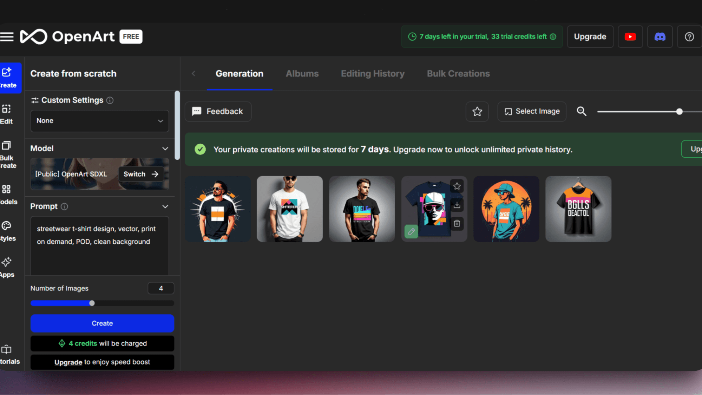Image resolution: width=702 pixels, height=395 pixels.
Task: Switch to the Editing History tab
Action: coord(372,73)
